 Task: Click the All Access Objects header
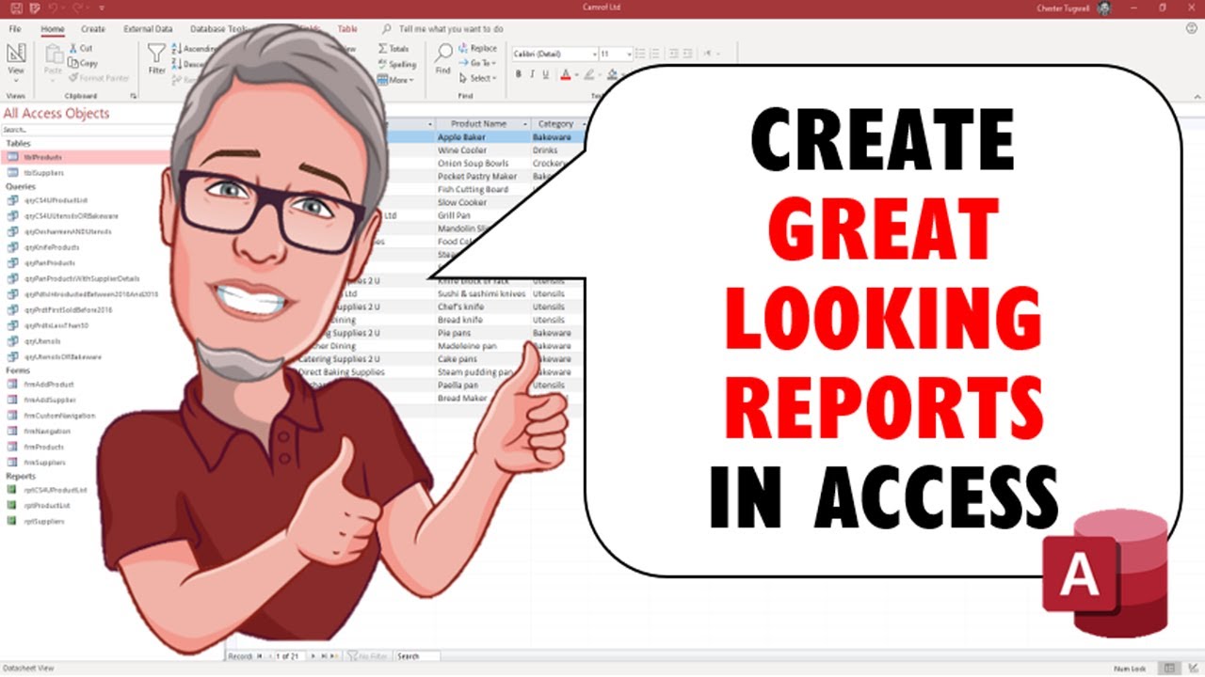pos(56,113)
